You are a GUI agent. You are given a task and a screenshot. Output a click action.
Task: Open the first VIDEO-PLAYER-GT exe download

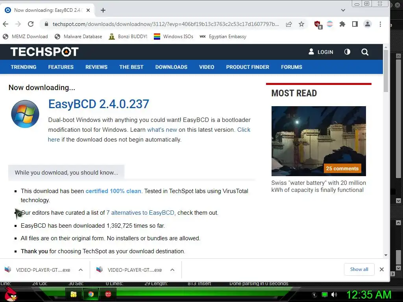(x=38, y=270)
